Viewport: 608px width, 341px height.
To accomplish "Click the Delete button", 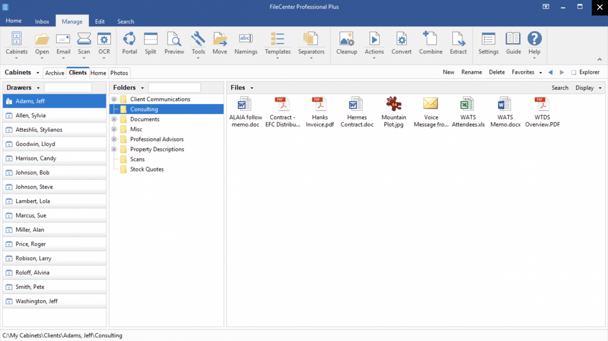I will (x=497, y=72).
